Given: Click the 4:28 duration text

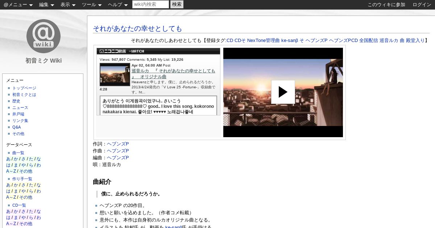Looking at the screenshot, I should click(103, 89).
